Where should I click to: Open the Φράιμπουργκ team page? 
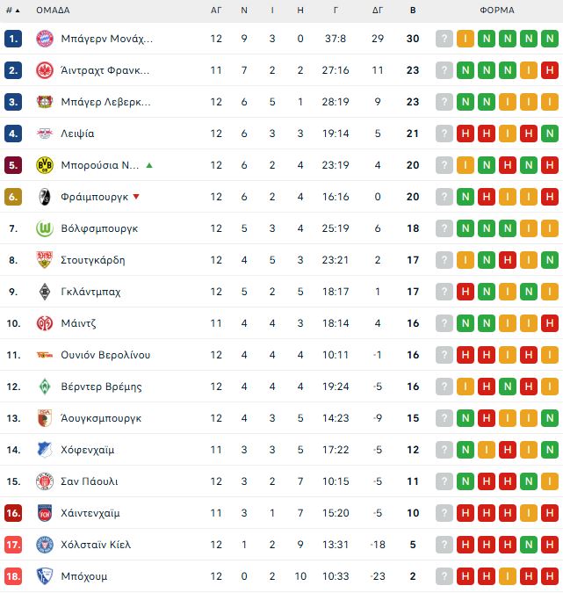tap(95, 197)
